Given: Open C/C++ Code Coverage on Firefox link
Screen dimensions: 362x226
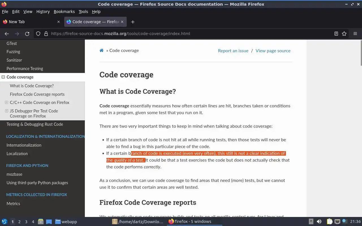Looking at the screenshot, I should [x=40, y=103].
